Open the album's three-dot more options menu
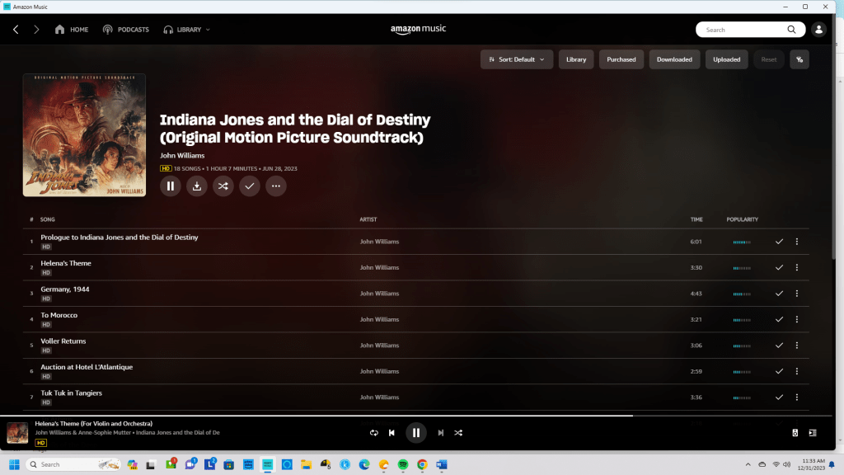This screenshot has height=475, width=844. pos(275,186)
